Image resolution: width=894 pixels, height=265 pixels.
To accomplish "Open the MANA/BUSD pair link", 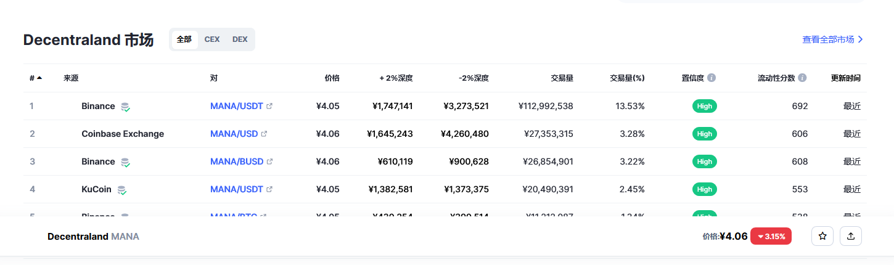I will 237,161.
